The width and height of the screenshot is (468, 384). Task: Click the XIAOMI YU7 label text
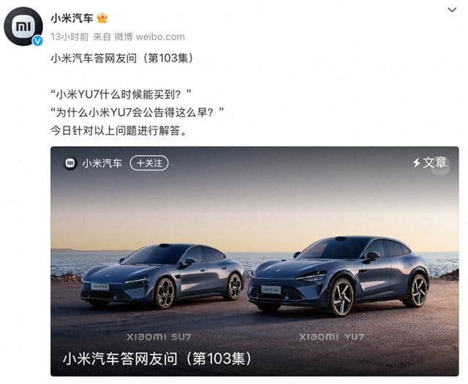(x=331, y=337)
